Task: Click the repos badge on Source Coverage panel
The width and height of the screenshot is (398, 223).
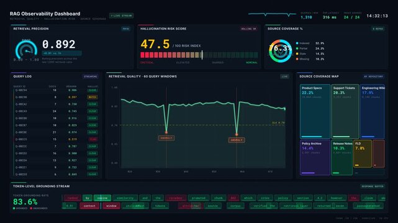Action: tap(378, 29)
